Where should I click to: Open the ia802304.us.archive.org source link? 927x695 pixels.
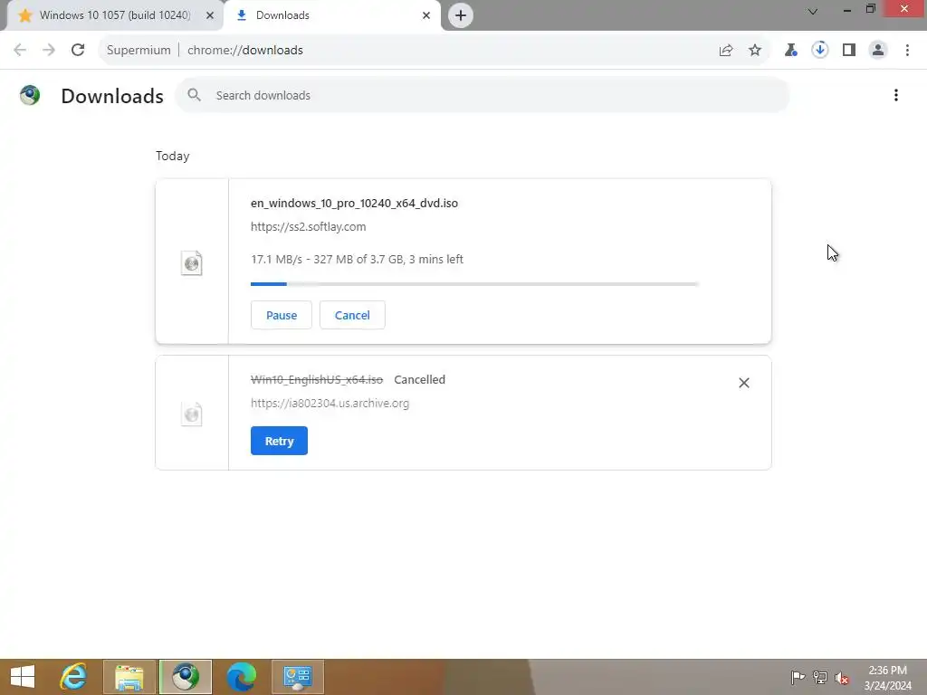[x=330, y=403]
